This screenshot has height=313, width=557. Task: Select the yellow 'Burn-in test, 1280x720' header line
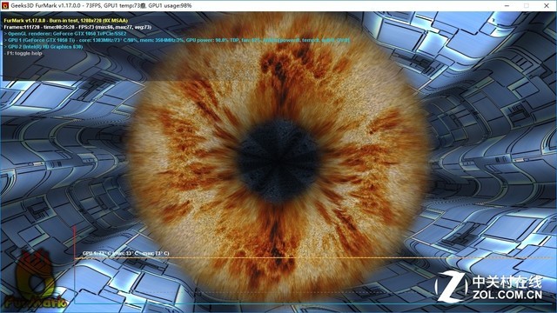point(66,21)
